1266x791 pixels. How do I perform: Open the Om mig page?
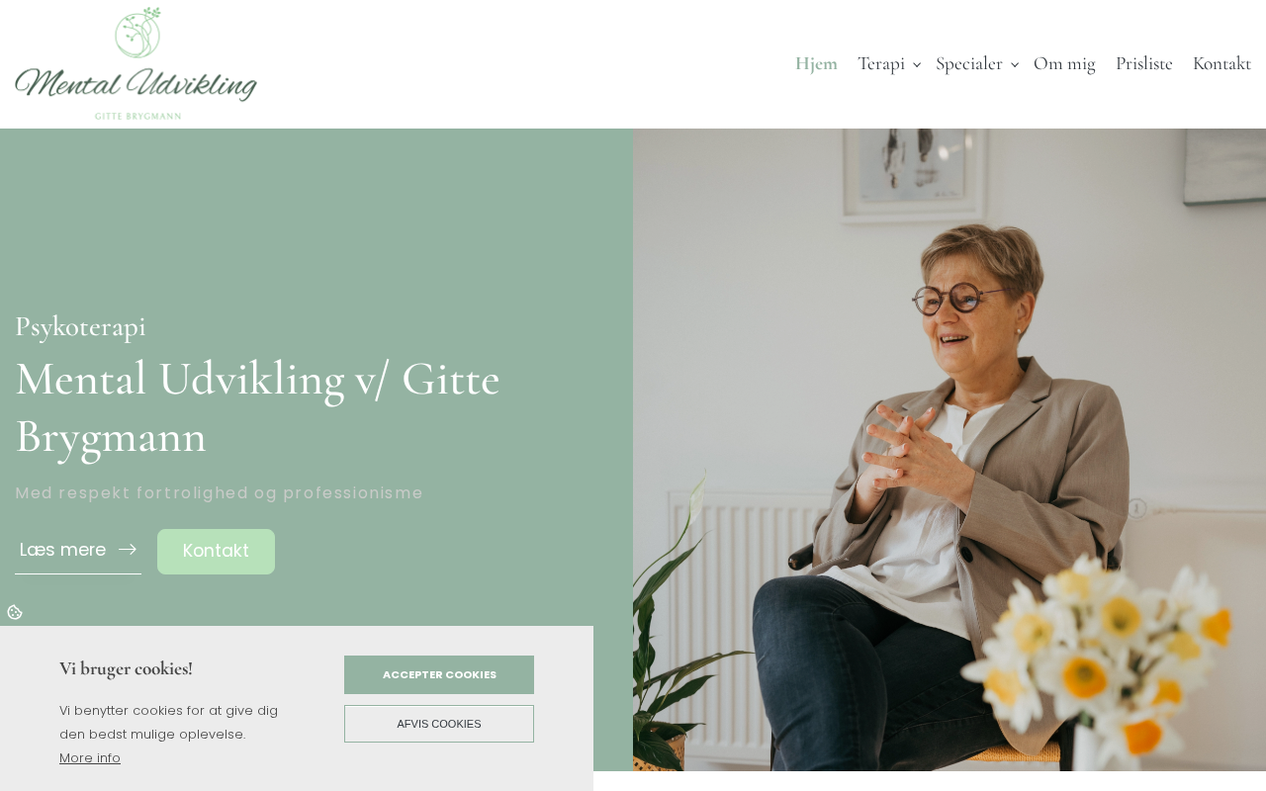1064,63
